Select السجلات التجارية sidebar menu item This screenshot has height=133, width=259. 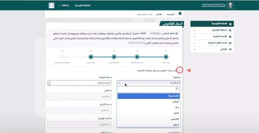click(212, 30)
